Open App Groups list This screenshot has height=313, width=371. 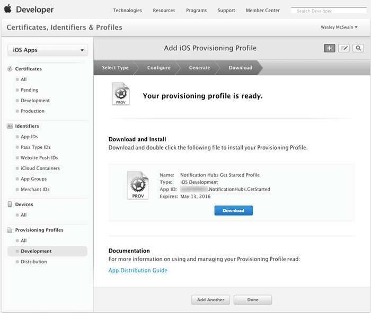coord(34,178)
